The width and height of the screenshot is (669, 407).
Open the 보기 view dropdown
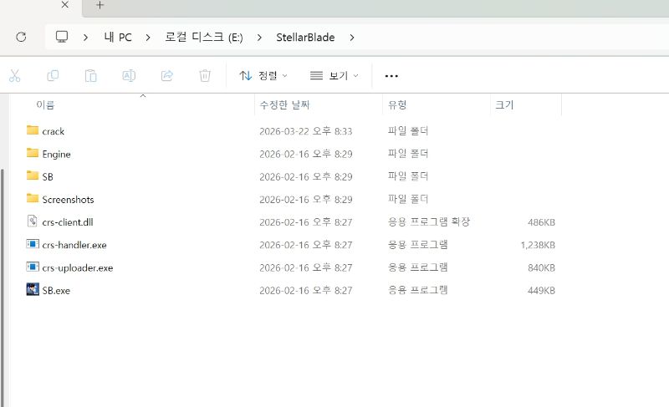tap(334, 75)
